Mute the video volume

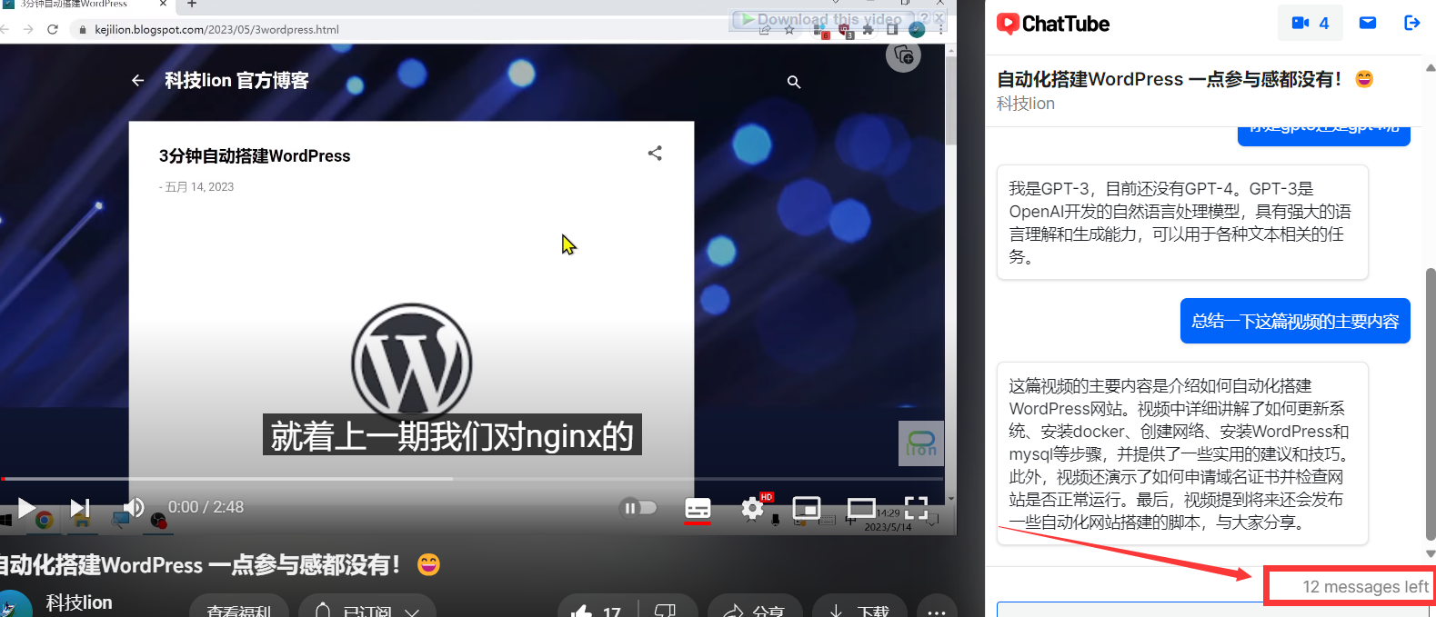pyautogui.click(x=134, y=507)
